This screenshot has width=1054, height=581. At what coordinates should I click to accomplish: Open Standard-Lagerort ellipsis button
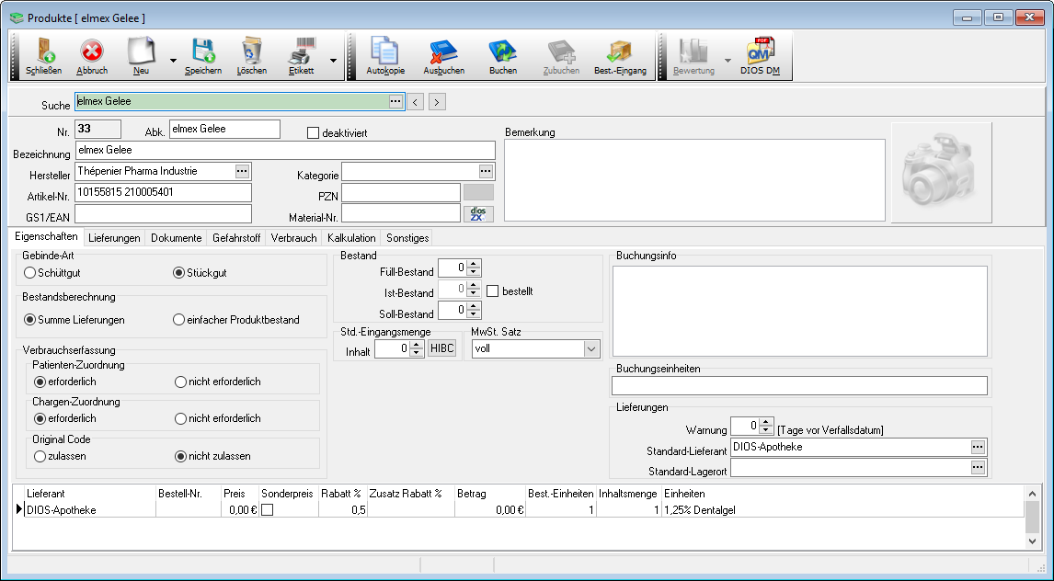tap(978, 467)
